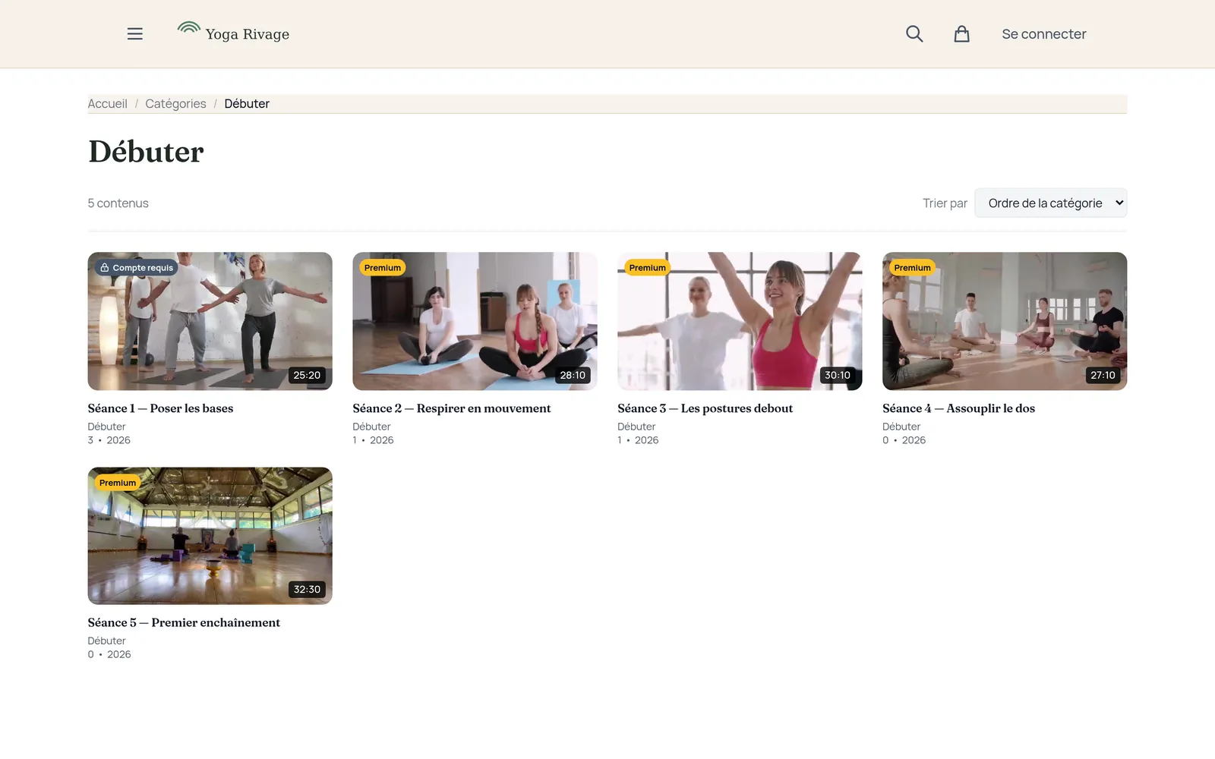The image size is (1215, 759).
Task: Click the Compte requis lock badge
Action: pyautogui.click(x=137, y=268)
